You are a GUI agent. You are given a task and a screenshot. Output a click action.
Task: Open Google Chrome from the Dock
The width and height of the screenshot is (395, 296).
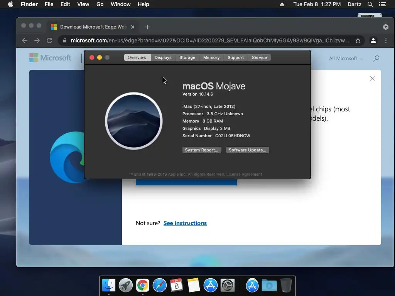tap(143, 285)
